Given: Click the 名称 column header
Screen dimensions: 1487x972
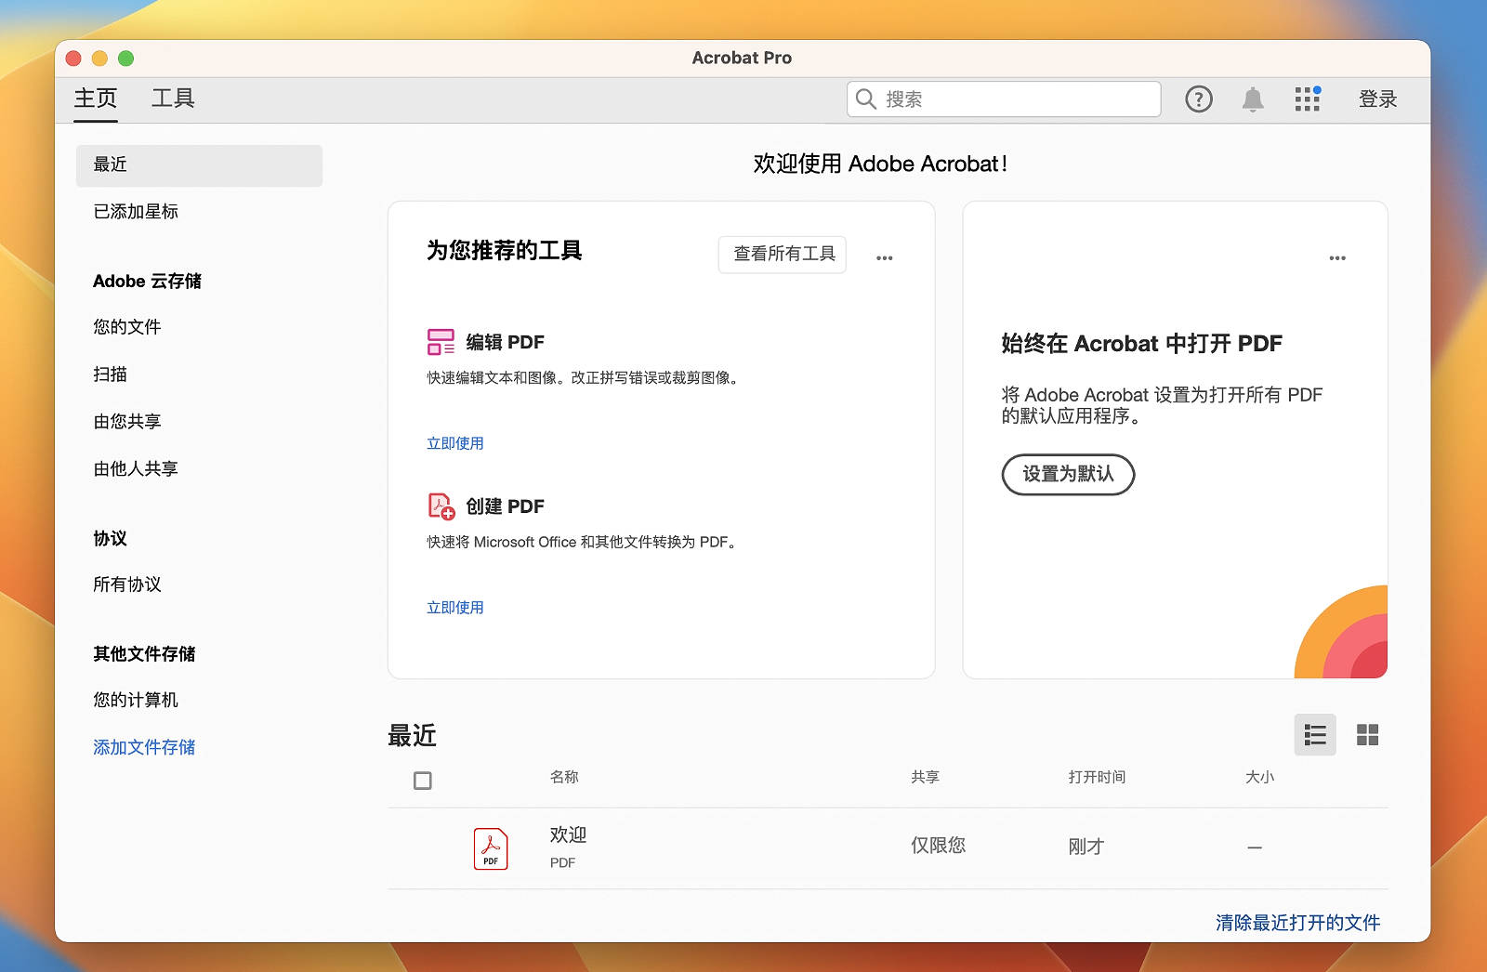Looking at the screenshot, I should coord(564,777).
